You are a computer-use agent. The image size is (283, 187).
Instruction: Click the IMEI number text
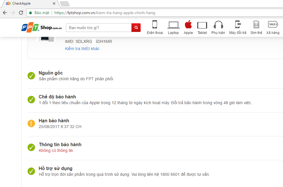point(89,41)
